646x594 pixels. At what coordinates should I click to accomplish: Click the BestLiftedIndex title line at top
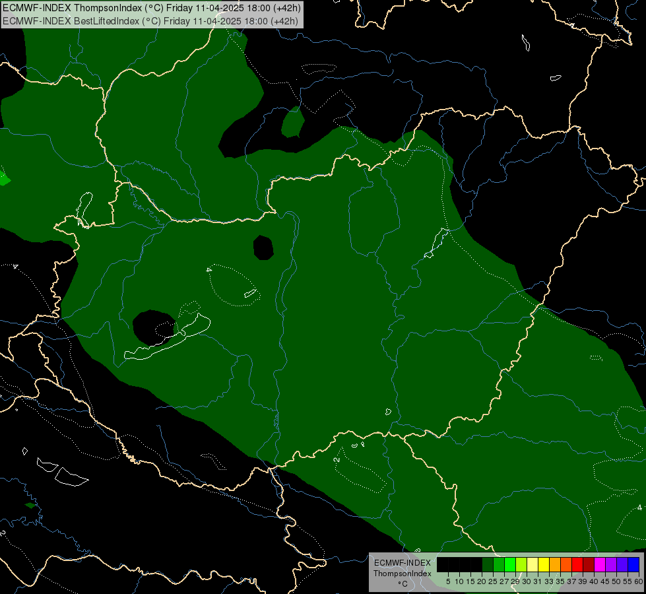click(150, 21)
